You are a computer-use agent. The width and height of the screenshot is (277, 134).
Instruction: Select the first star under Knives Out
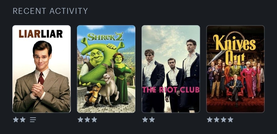210,120
